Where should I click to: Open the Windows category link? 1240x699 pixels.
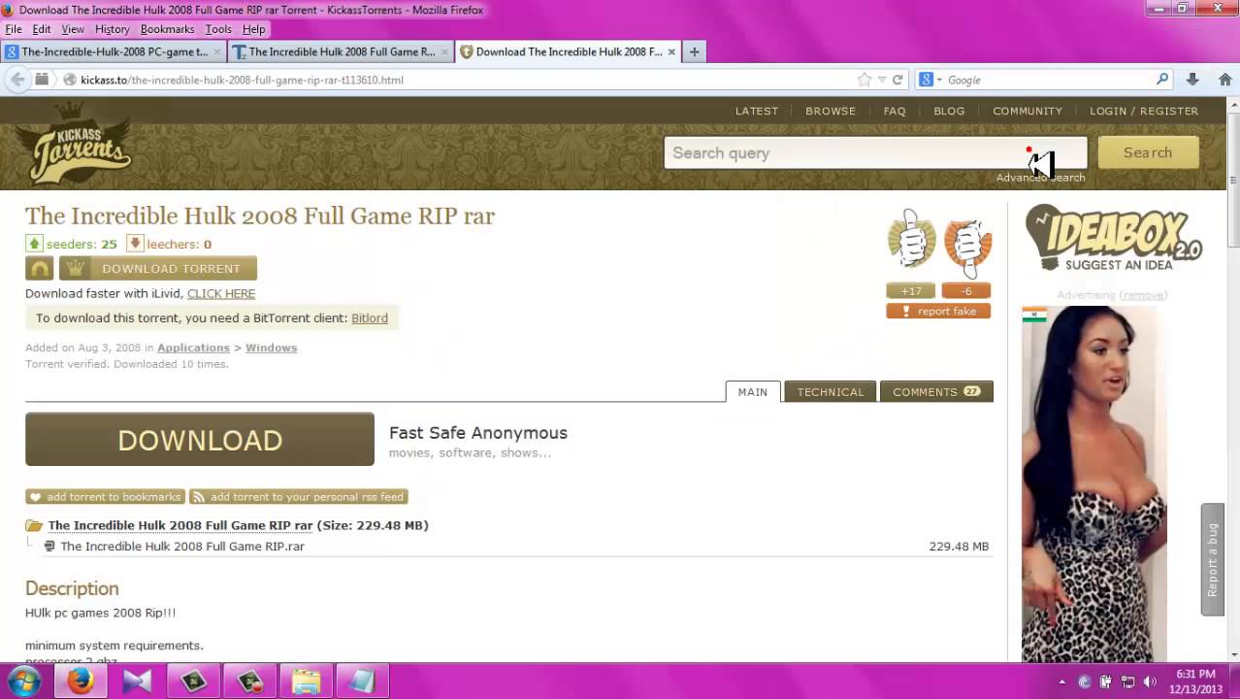pyautogui.click(x=271, y=348)
